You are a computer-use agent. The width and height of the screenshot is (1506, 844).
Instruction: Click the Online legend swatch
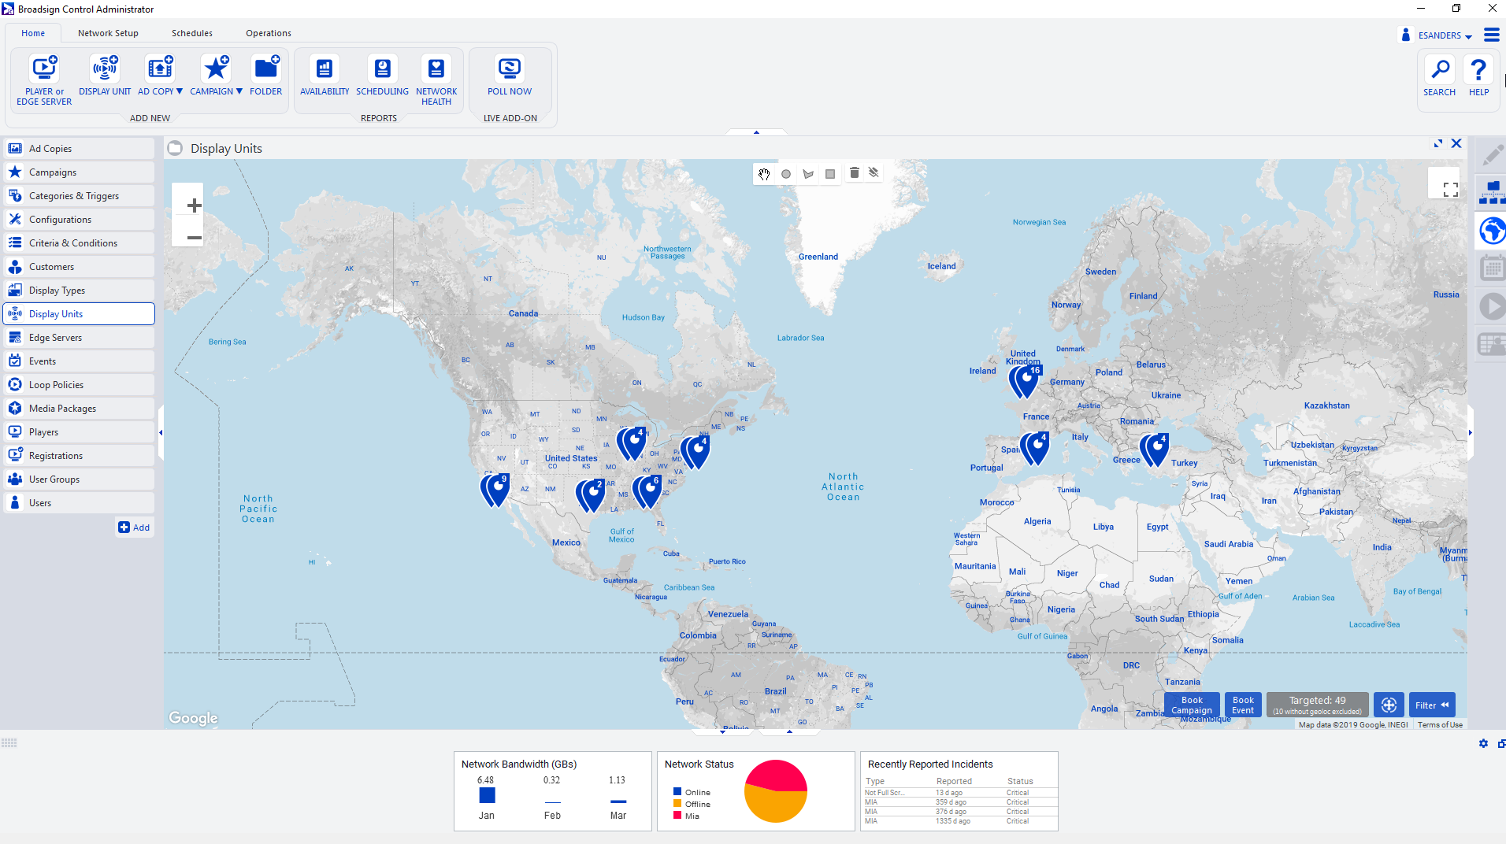pyautogui.click(x=677, y=792)
